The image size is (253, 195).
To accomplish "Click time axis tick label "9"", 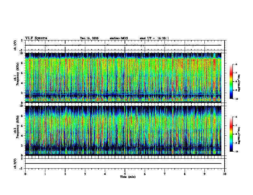I will click(x=204, y=174).
